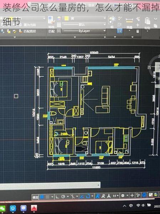This screenshot has height=214, width=160.
Task: Open the blue-purple app icon in taskbar
Action: click(x=24, y=208)
